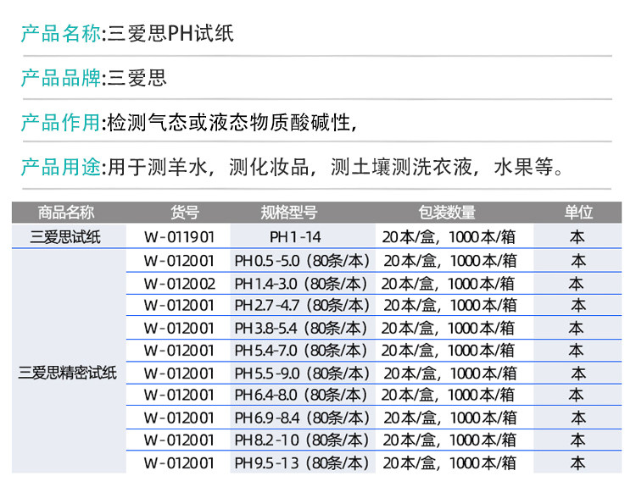Select the 三爱思精密试纸 product name cell

point(67,373)
